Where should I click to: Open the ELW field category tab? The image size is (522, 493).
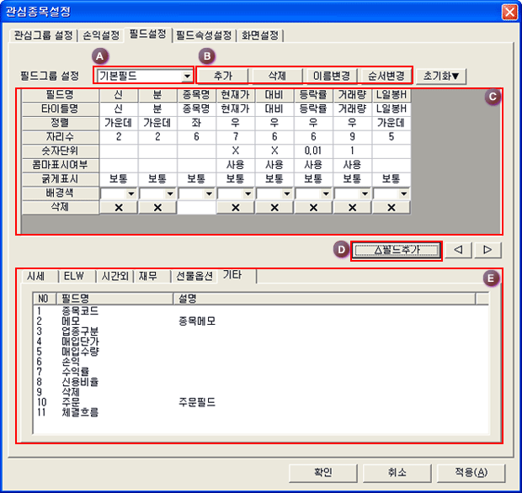(74, 276)
